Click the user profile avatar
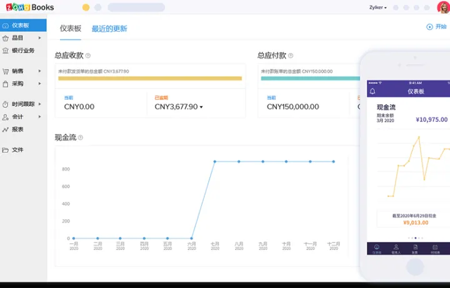This screenshot has height=288, width=450. click(443, 7)
